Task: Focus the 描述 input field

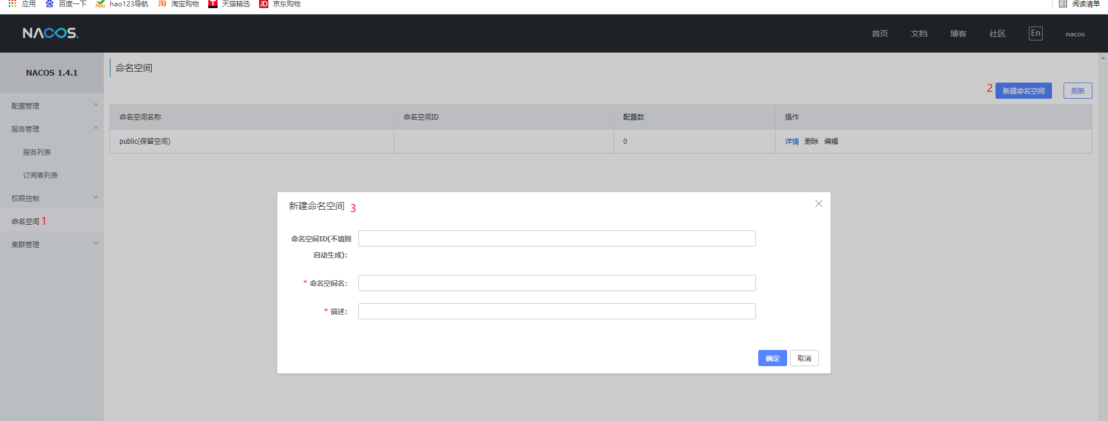Action: pyautogui.click(x=557, y=311)
